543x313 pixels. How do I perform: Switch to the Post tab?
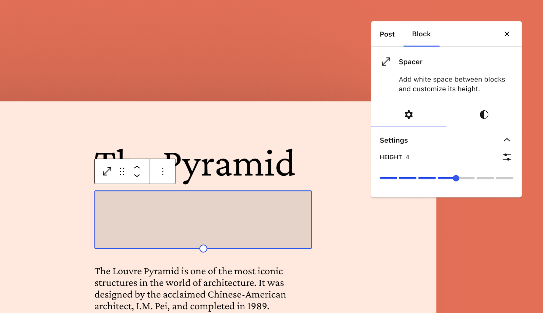387,34
